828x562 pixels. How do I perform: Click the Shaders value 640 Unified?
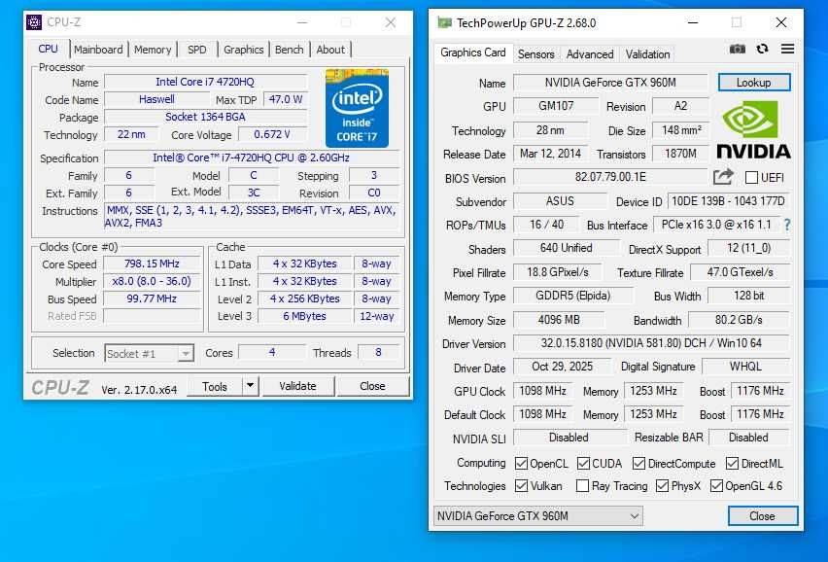pos(566,248)
